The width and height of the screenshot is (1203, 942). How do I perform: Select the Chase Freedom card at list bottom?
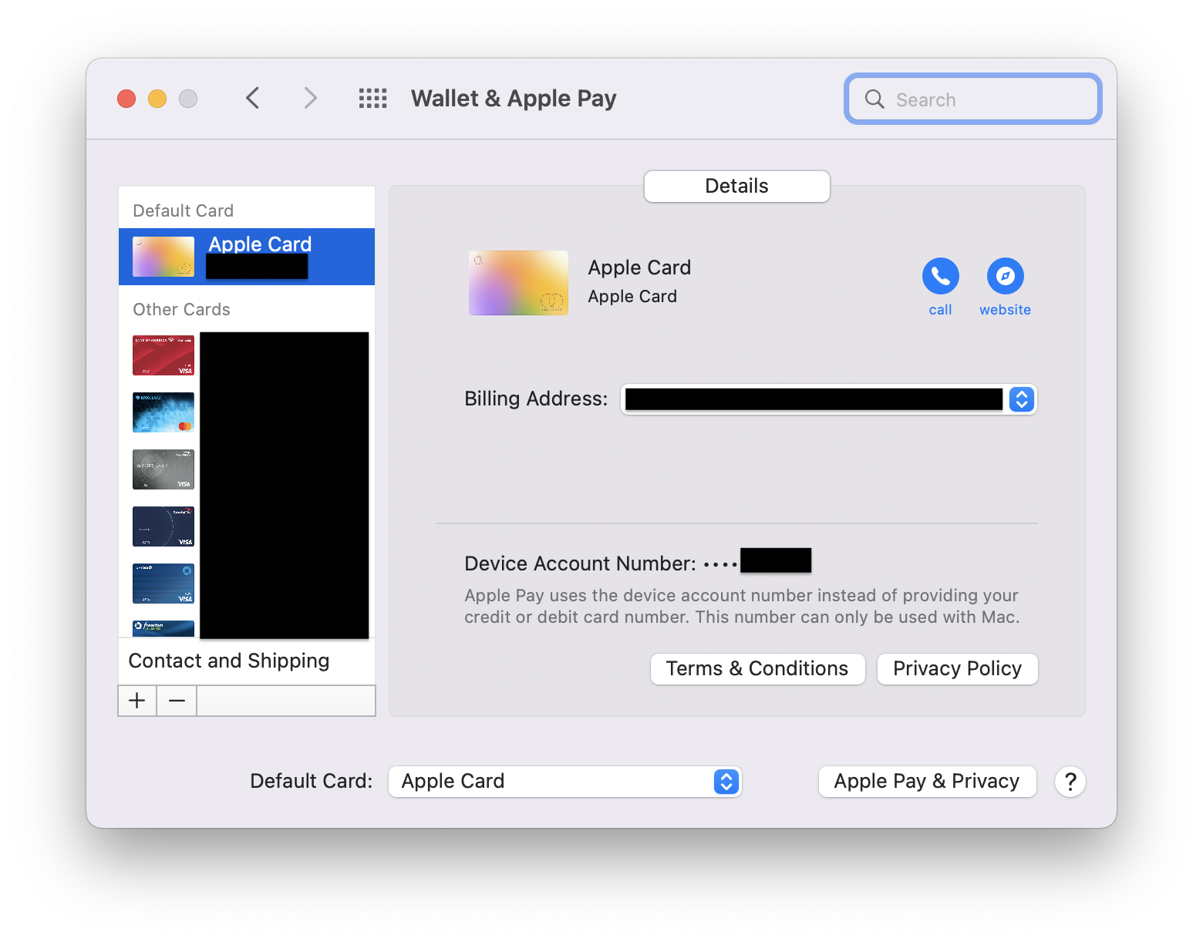click(163, 629)
